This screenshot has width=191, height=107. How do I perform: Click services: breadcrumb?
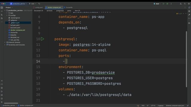tap(50, 11)
